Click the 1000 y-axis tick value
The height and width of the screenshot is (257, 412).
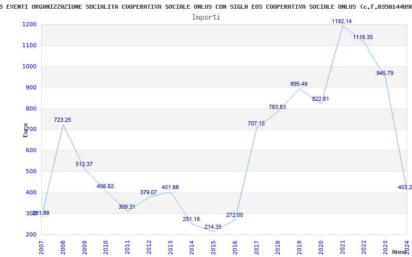[29, 66]
